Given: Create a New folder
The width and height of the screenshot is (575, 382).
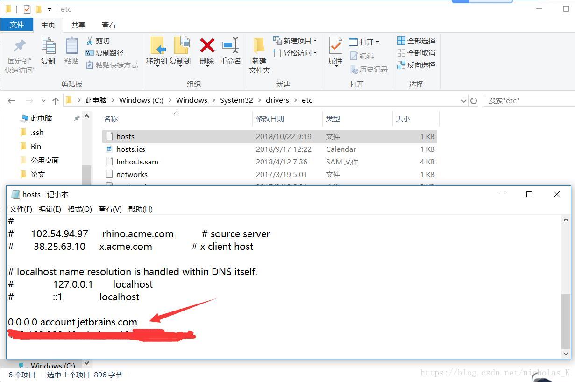Looking at the screenshot, I should point(259,56).
